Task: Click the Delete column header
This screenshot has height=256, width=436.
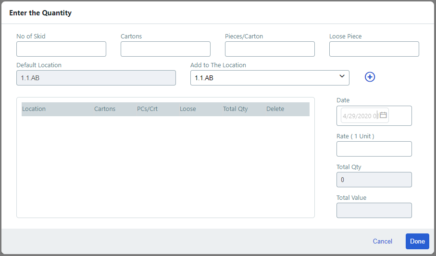Action: point(275,109)
